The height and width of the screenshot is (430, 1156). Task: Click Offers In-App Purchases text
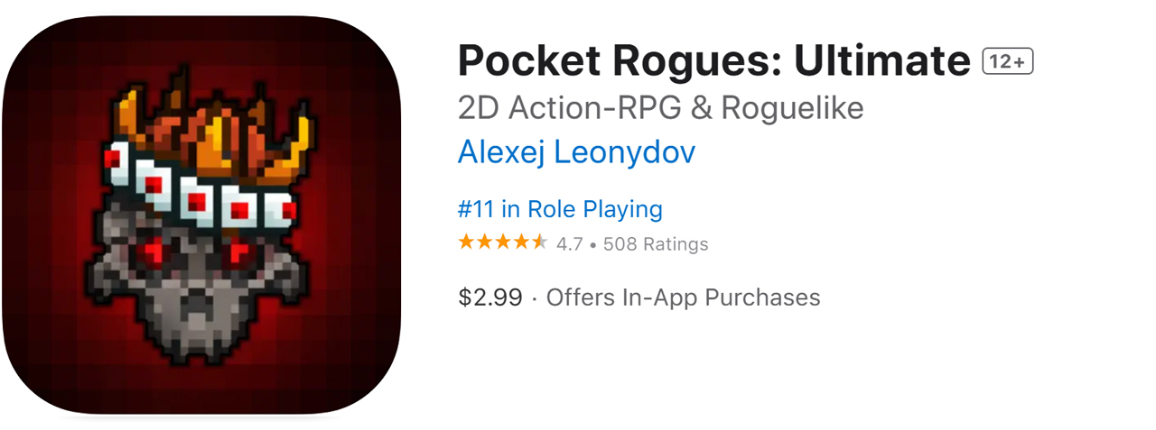(684, 297)
